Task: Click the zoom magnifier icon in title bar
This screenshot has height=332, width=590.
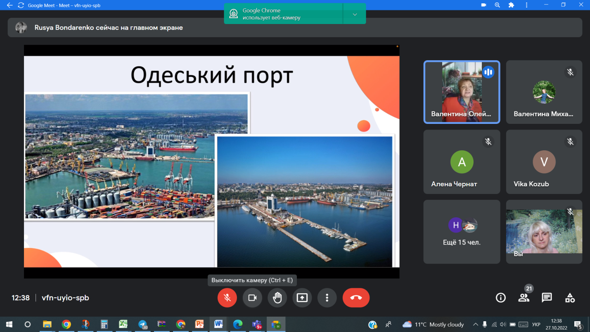Action: point(497,5)
